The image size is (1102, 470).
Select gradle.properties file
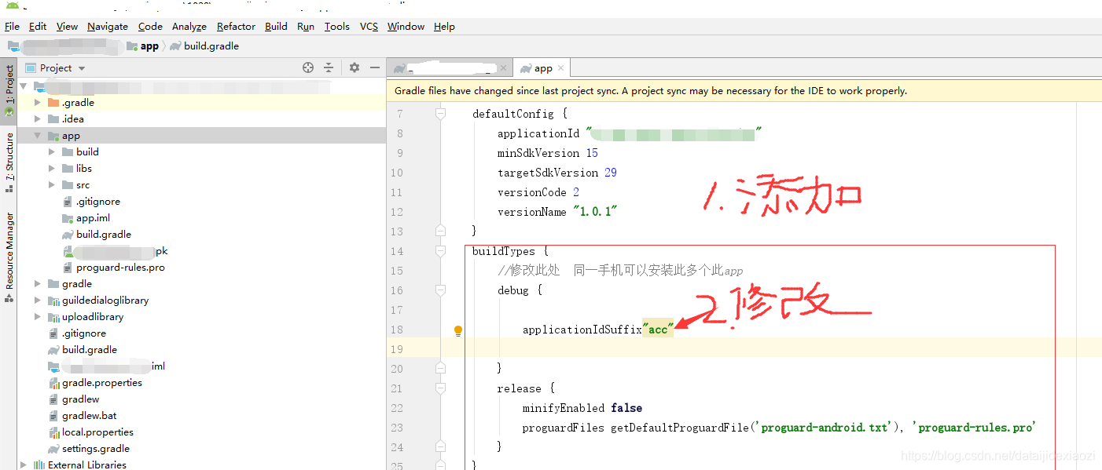(102, 383)
